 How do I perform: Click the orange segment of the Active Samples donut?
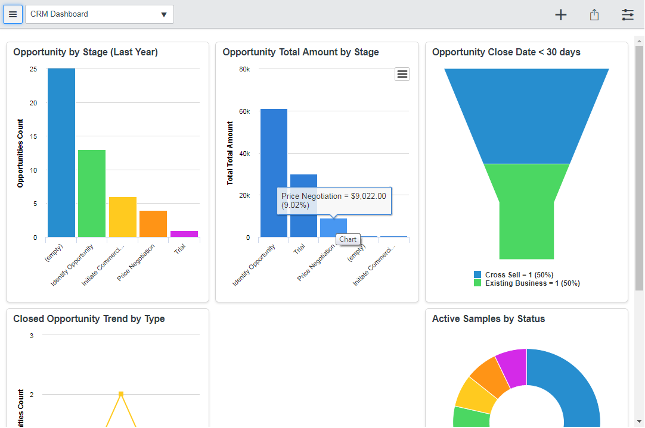coord(492,377)
